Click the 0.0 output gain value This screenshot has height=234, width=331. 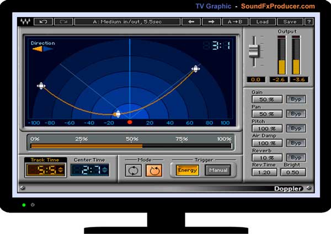tap(256, 79)
